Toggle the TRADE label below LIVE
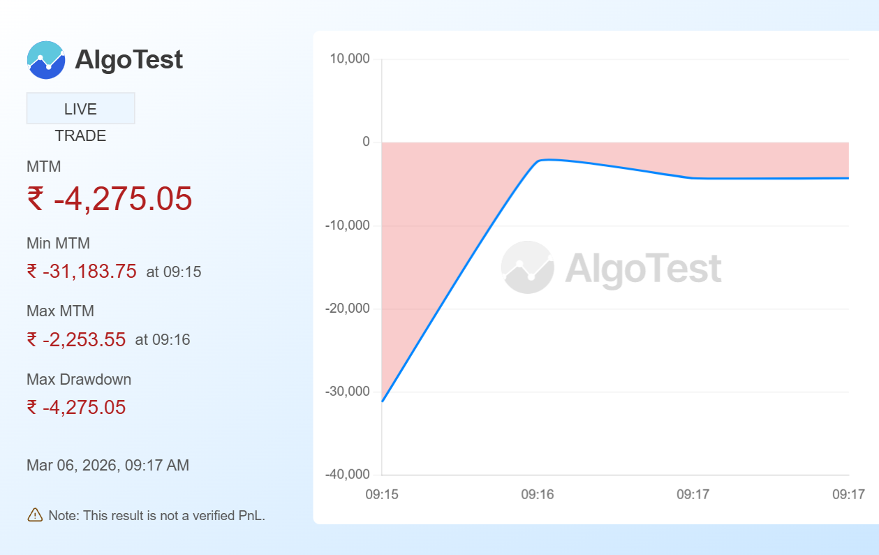This screenshot has height=555, width=879. point(80,135)
